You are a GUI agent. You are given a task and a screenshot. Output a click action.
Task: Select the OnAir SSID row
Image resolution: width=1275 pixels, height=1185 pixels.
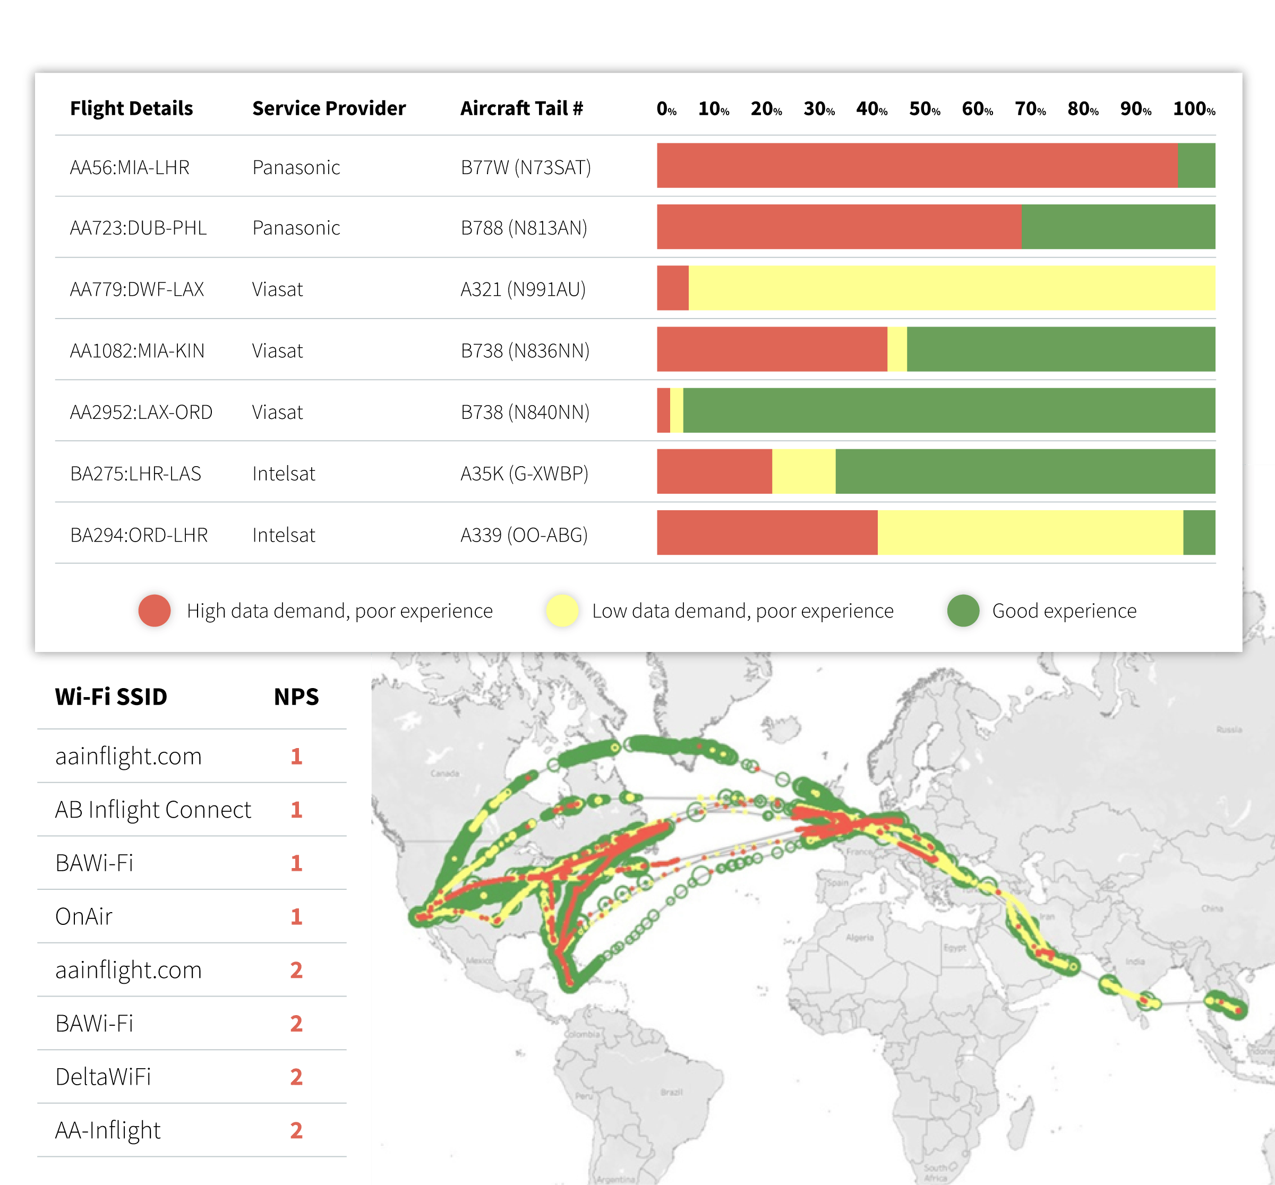(x=84, y=917)
